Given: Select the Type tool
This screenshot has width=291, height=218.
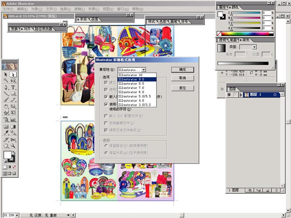Looking at the screenshot, I should [13, 87].
